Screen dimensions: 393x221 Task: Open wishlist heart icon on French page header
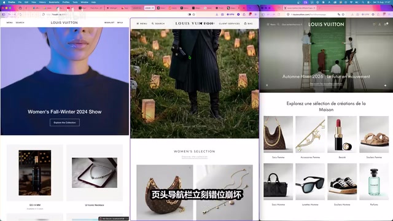coord(374,25)
